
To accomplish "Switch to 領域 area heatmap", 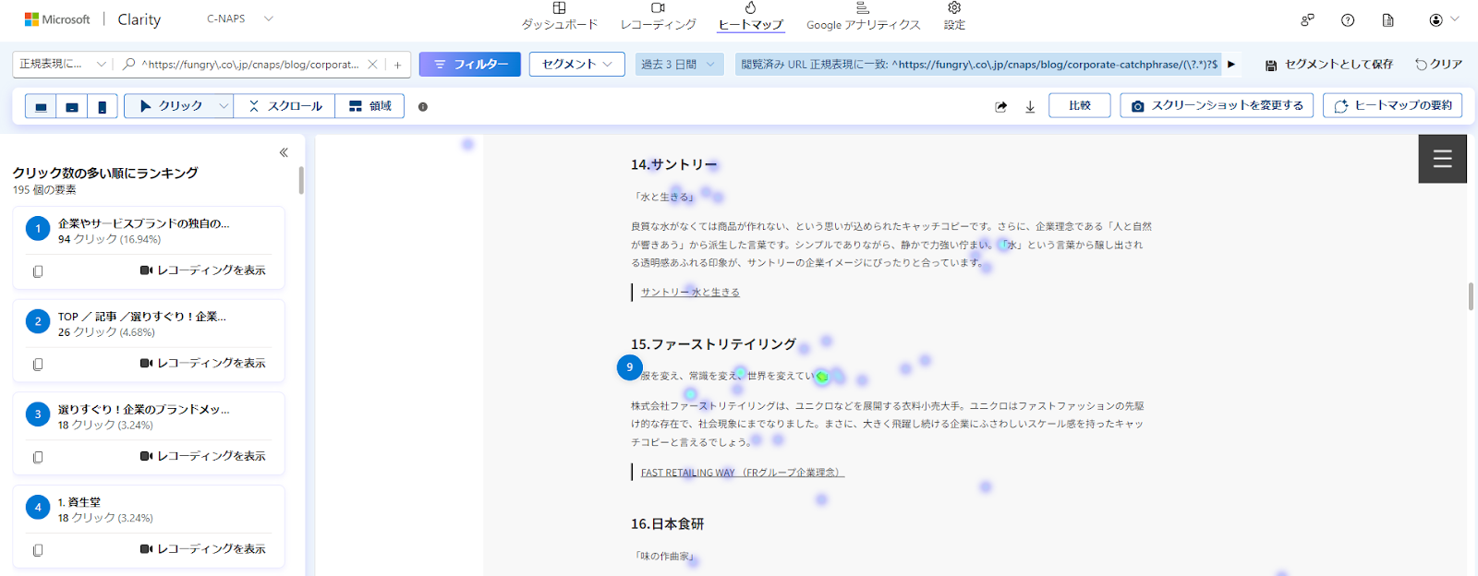I will [369, 106].
